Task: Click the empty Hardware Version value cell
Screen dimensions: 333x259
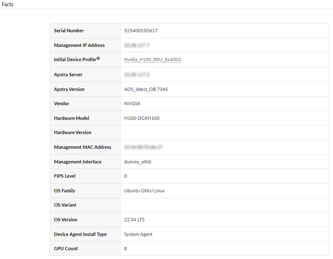Action: pyautogui.click(x=225, y=132)
